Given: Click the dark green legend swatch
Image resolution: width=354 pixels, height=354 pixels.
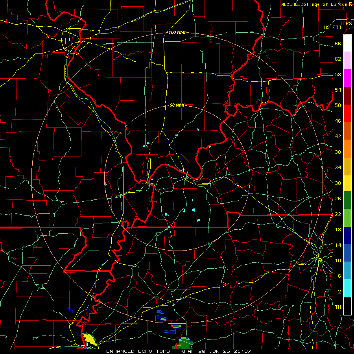Looking at the screenshot, I should pyautogui.click(x=347, y=200).
